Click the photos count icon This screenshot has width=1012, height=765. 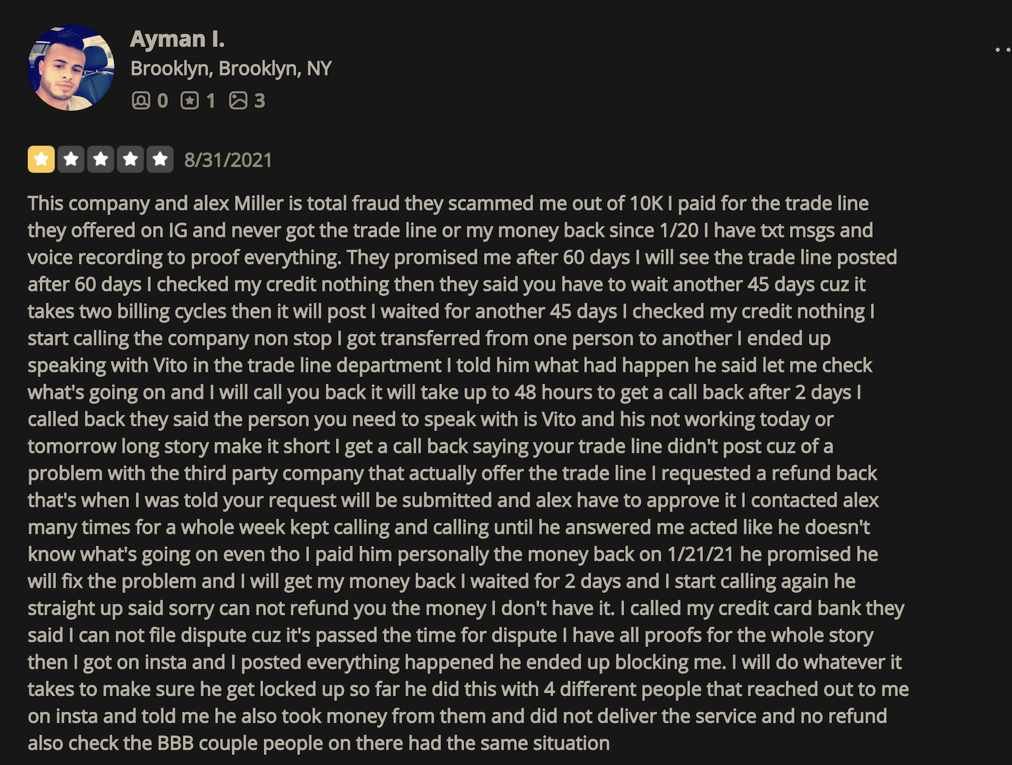[238, 101]
